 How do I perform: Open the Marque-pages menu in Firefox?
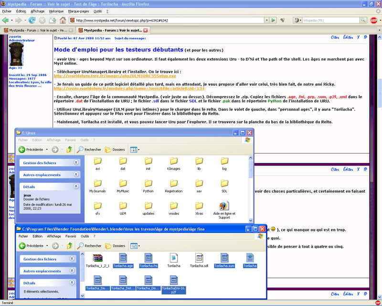(78, 11)
